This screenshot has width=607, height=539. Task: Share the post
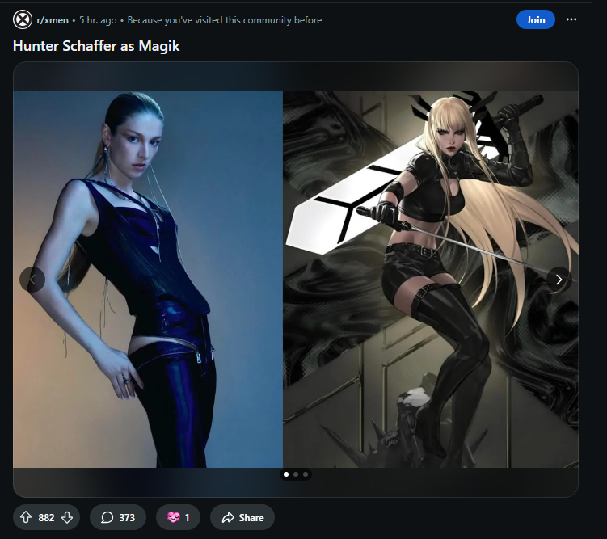(242, 517)
